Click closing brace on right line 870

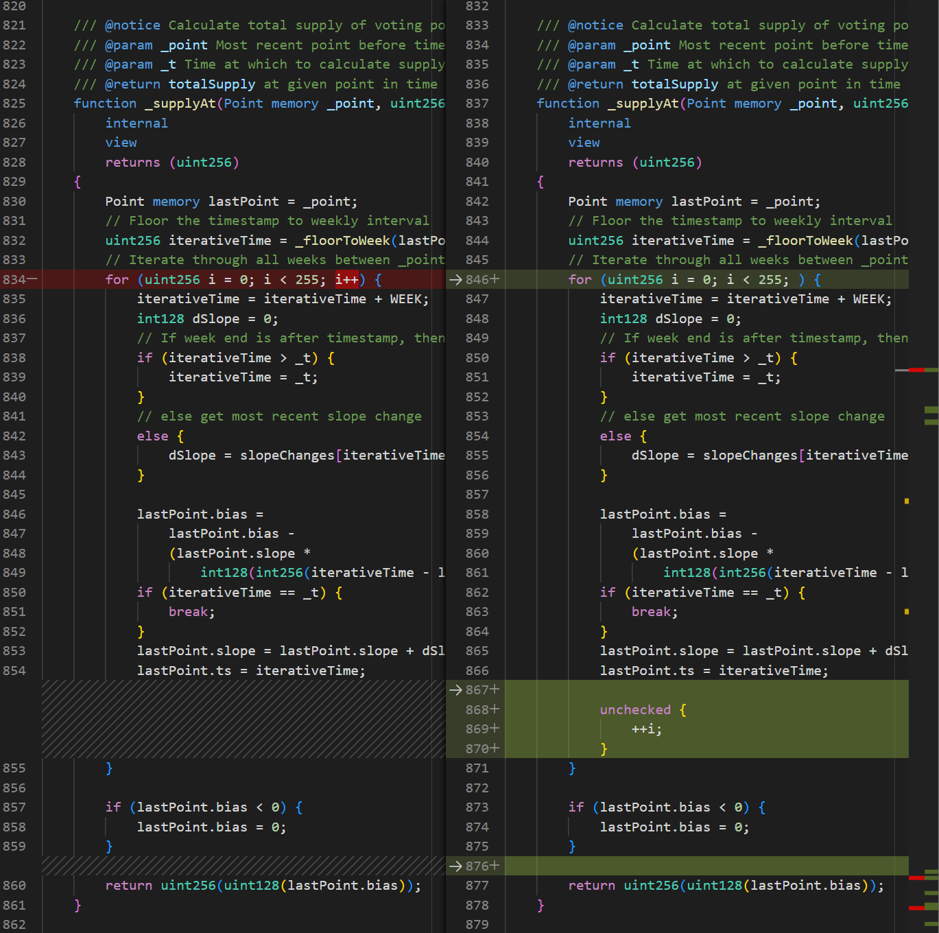pos(604,748)
